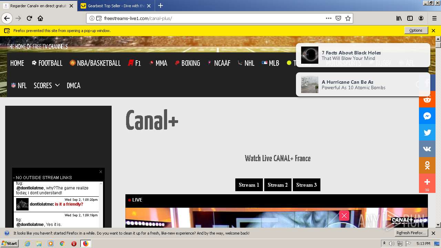Open Firefox home page icon
This screenshot has height=248, width=441.
coord(40,18)
